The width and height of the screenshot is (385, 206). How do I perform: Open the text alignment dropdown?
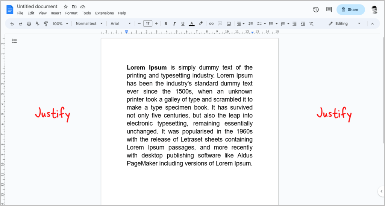click(240, 24)
